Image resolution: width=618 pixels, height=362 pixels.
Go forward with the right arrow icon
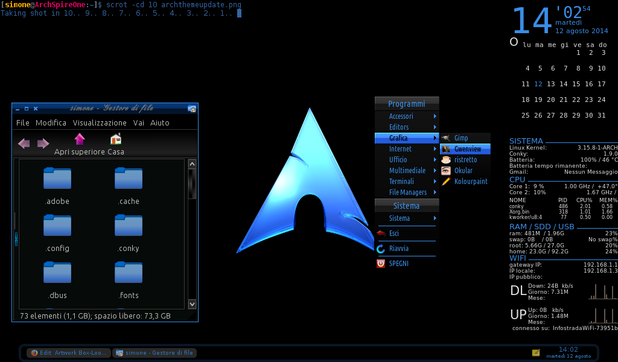43,144
